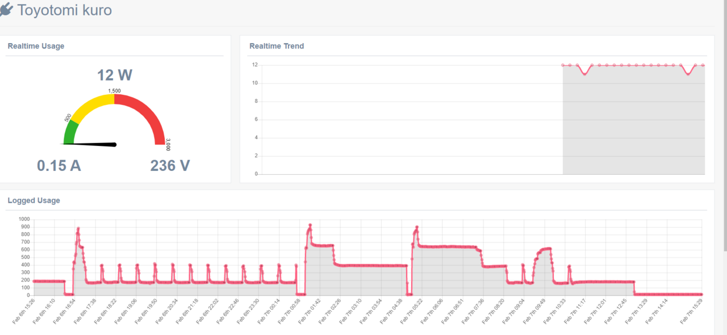Screen dimensions: 727x335
Task: Click the Realtime Usage panel heading
Action: coord(36,46)
